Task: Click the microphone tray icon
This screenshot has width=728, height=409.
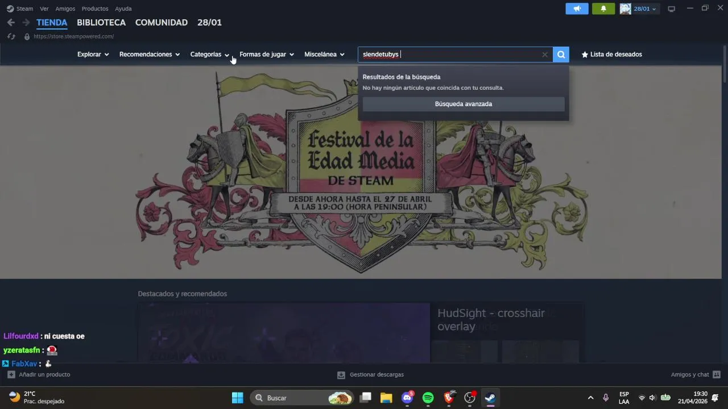Action: 606,398
